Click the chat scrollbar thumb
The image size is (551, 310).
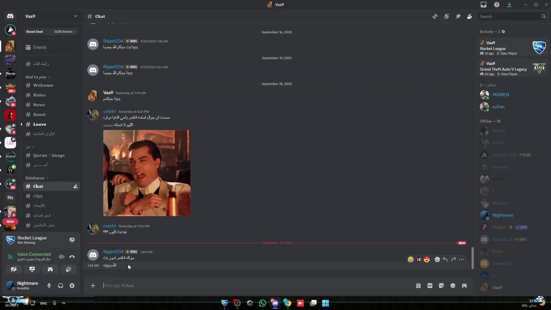point(472,258)
